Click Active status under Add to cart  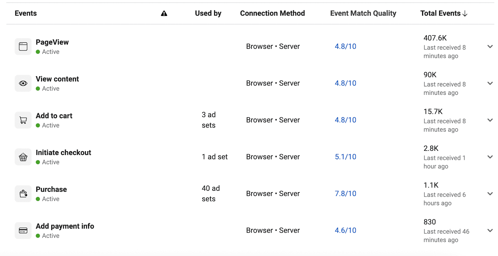(x=48, y=125)
